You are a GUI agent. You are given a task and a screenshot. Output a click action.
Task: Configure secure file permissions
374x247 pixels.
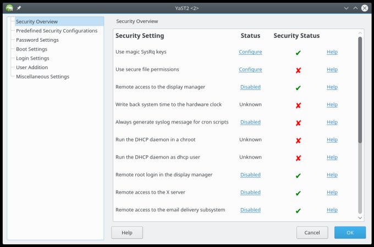click(x=250, y=70)
